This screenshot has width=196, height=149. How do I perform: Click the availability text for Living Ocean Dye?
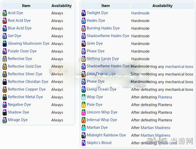click(x=162, y=89)
